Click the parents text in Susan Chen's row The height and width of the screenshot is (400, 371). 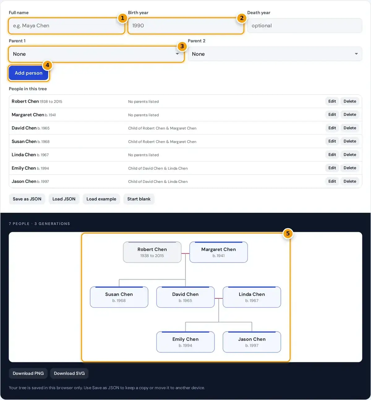[162, 142]
